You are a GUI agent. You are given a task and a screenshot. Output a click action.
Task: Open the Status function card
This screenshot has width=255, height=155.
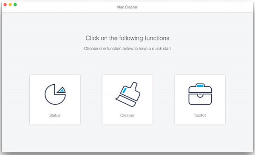pos(55,100)
